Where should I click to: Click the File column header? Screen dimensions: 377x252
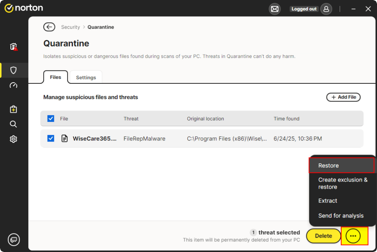tap(64, 119)
